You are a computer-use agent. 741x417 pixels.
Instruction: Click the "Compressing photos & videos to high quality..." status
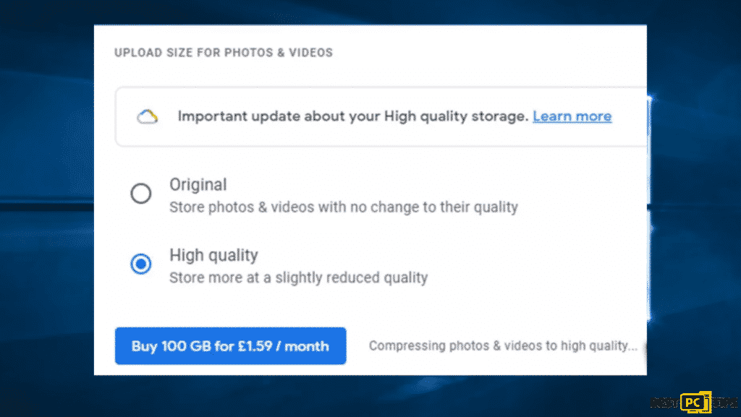pos(503,345)
